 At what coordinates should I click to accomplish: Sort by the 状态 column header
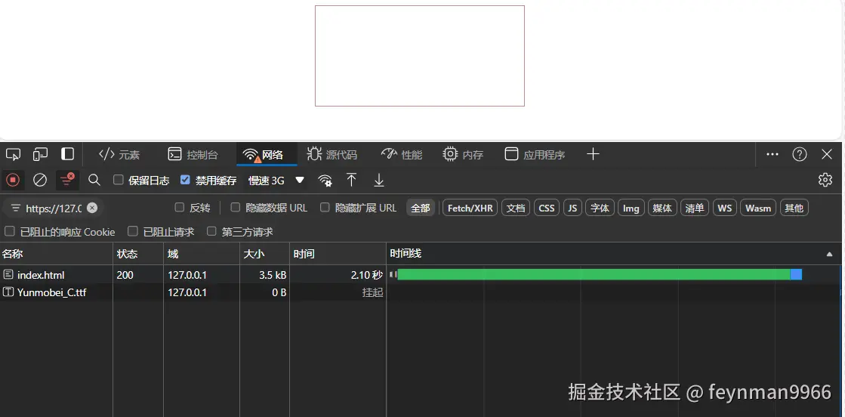pyautogui.click(x=138, y=254)
